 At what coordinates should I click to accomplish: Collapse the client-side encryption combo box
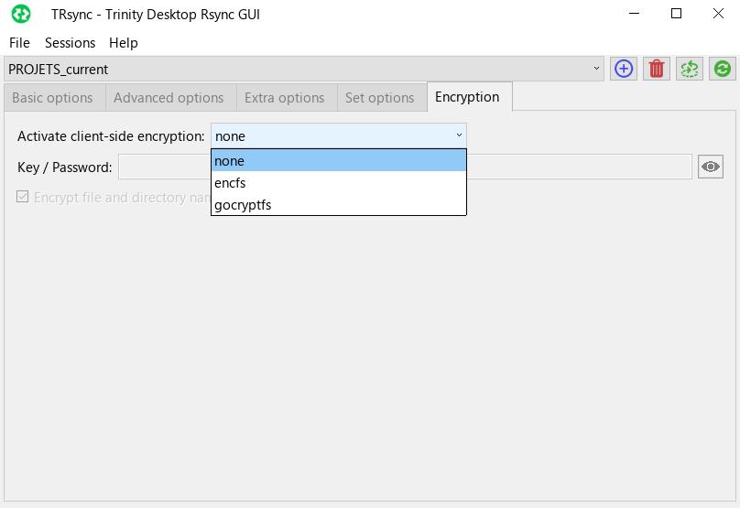[338, 135]
